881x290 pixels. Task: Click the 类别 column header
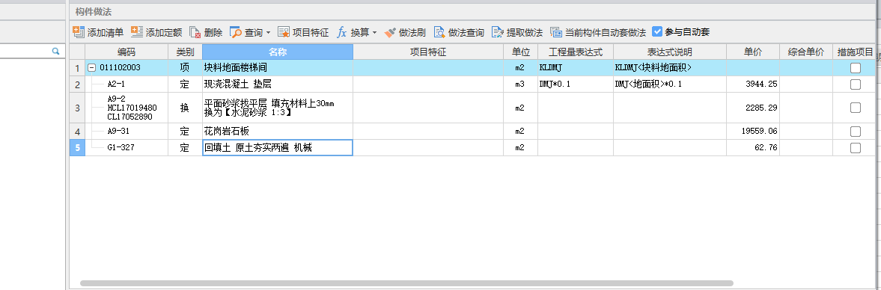pyautogui.click(x=185, y=52)
